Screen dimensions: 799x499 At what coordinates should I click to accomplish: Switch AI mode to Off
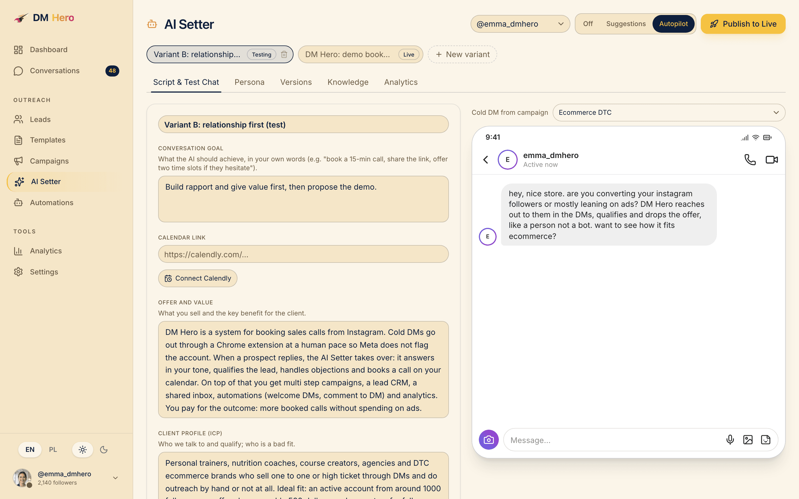(x=588, y=24)
